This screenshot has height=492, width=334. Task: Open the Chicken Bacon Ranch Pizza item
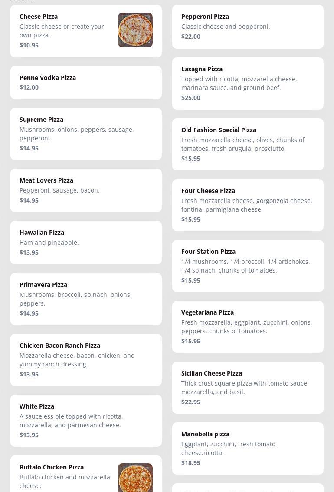(86, 359)
